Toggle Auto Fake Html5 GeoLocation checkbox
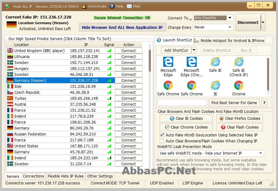The width and height of the screenshot is (278, 191). (x=162, y=135)
